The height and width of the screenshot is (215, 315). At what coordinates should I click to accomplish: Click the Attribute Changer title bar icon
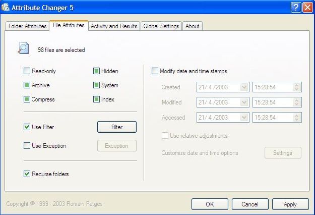pos(6,8)
